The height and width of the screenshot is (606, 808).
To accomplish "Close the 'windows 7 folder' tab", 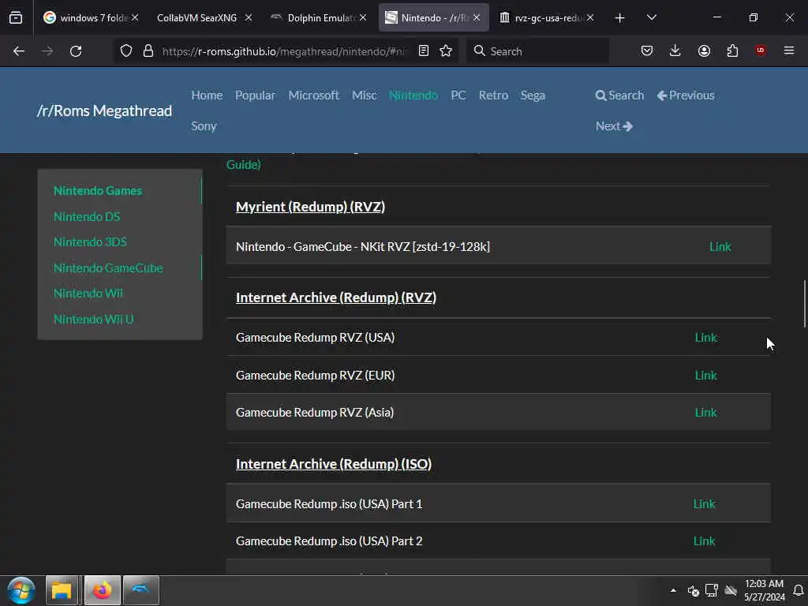I will (x=135, y=17).
